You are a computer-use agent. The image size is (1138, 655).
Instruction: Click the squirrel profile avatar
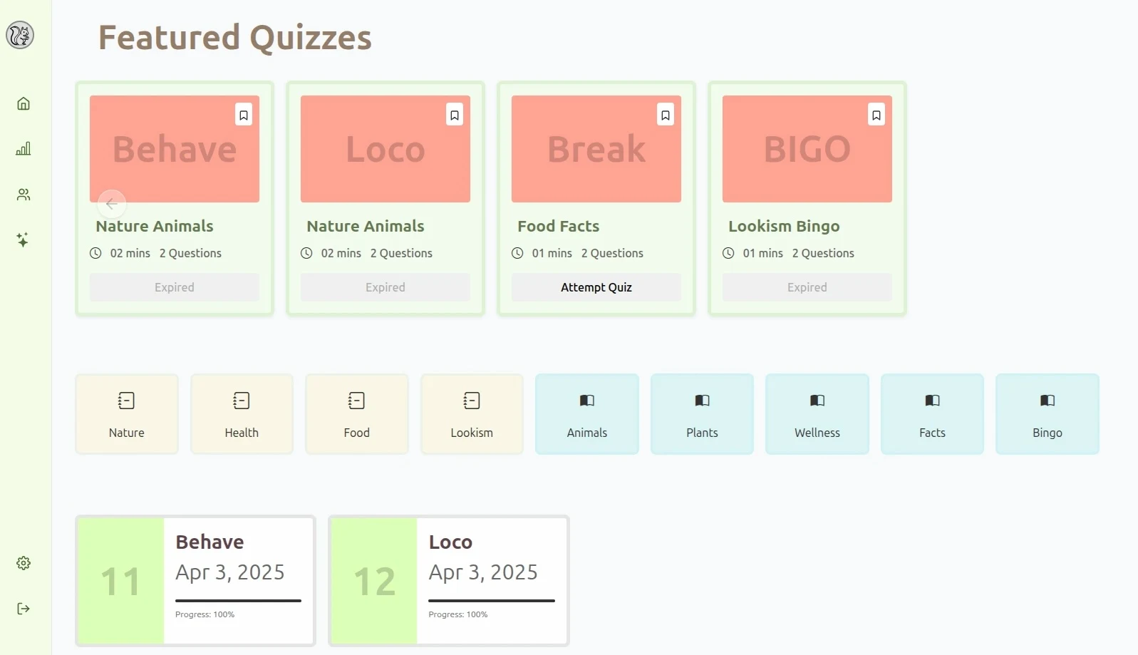[x=20, y=35]
